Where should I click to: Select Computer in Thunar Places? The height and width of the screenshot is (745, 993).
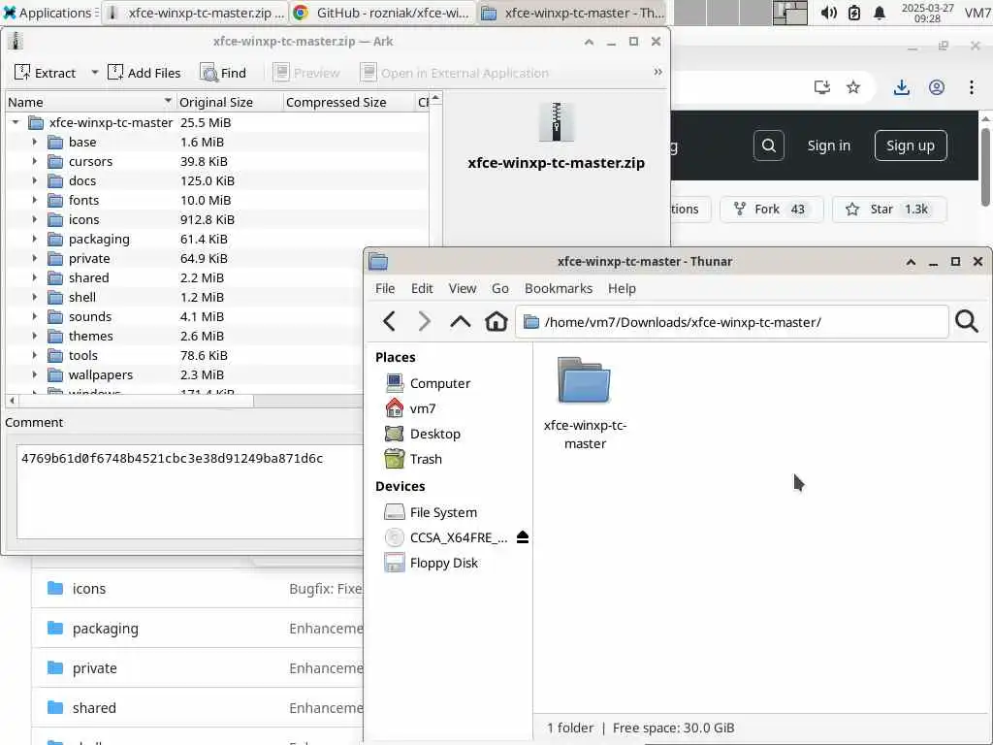coord(439,383)
